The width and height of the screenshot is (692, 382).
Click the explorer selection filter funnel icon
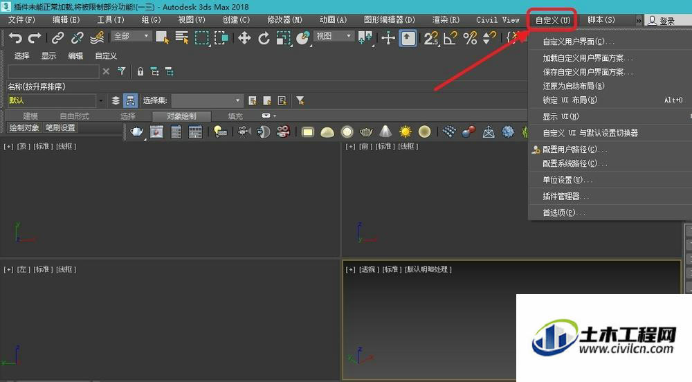[x=121, y=71]
